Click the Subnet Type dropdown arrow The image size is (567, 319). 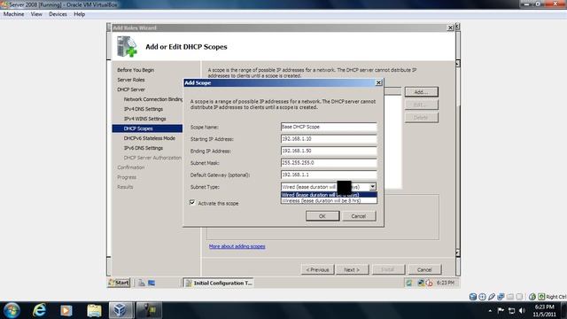(x=372, y=187)
